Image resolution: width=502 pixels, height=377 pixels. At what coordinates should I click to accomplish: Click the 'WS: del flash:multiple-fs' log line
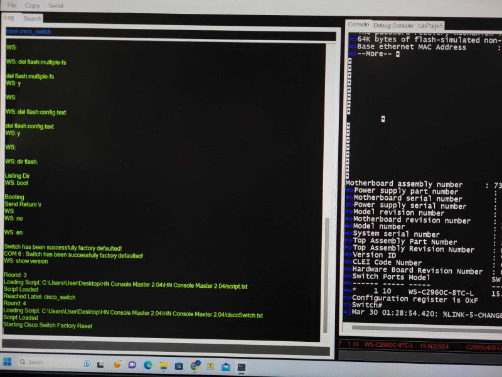click(x=36, y=62)
